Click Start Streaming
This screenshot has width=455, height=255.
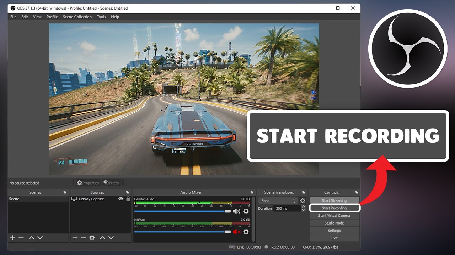click(334, 200)
